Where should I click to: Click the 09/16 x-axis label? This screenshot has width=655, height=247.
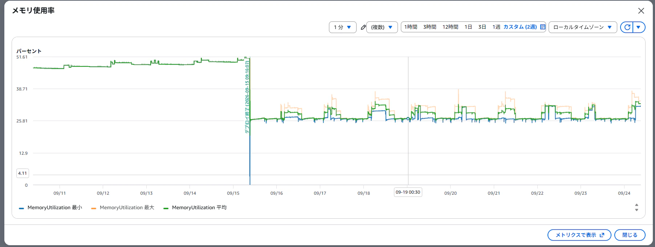point(277,193)
